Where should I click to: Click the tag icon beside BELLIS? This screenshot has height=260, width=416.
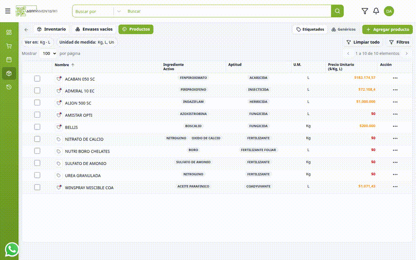[59, 127]
